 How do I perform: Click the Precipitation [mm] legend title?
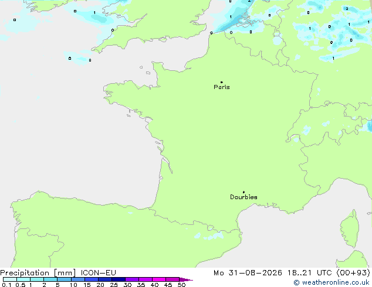tap(38, 273)
